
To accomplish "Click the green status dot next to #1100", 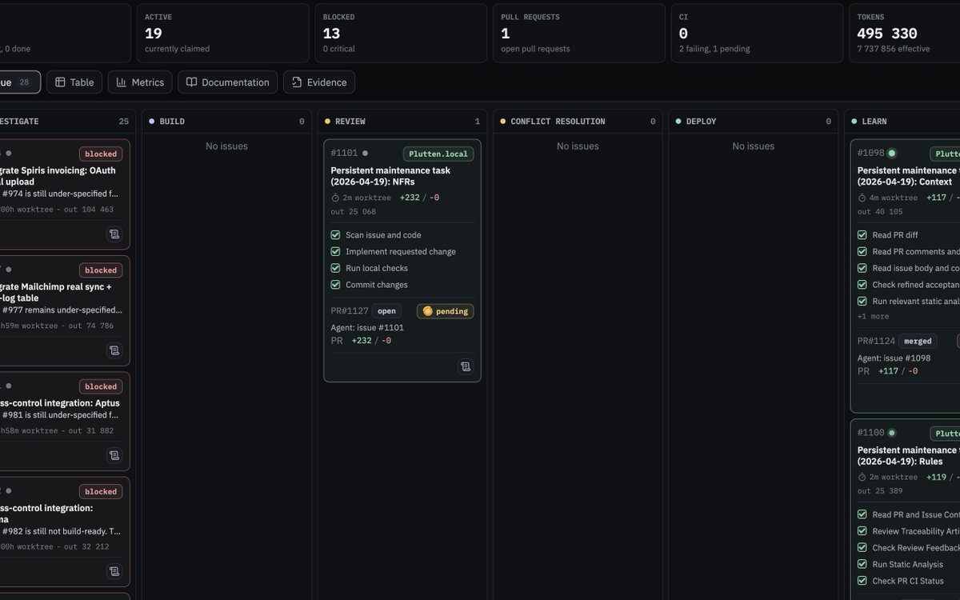I will pyautogui.click(x=892, y=433).
